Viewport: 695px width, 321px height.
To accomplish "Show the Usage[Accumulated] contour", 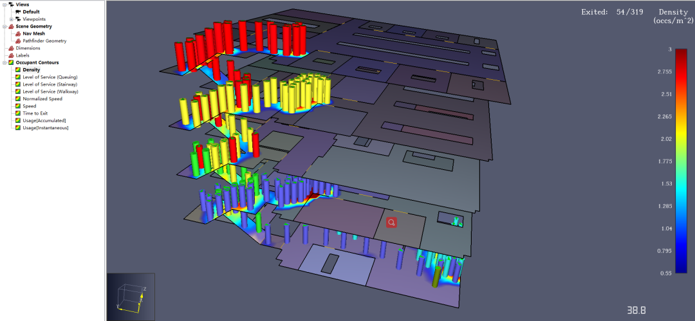I will coord(44,120).
